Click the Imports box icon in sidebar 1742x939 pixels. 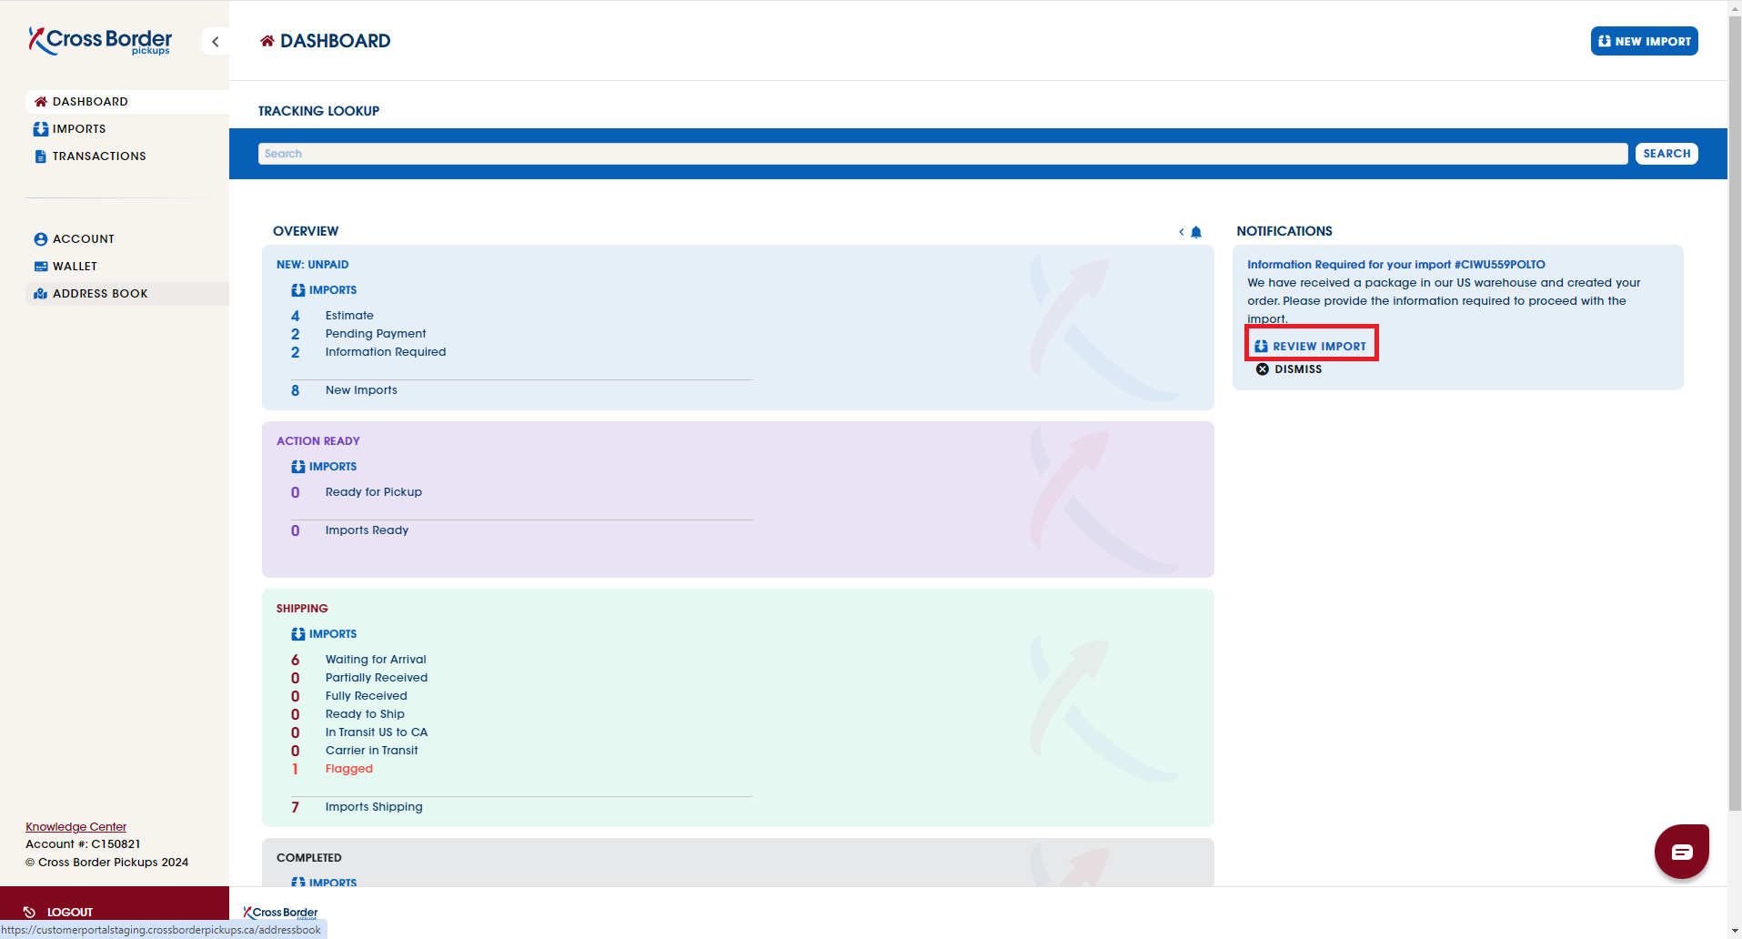tap(41, 129)
